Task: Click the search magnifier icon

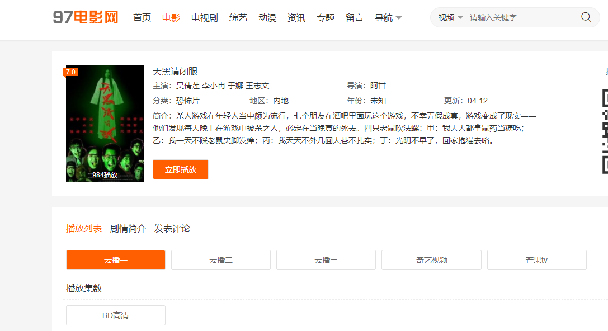Action: tap(586, 17)
